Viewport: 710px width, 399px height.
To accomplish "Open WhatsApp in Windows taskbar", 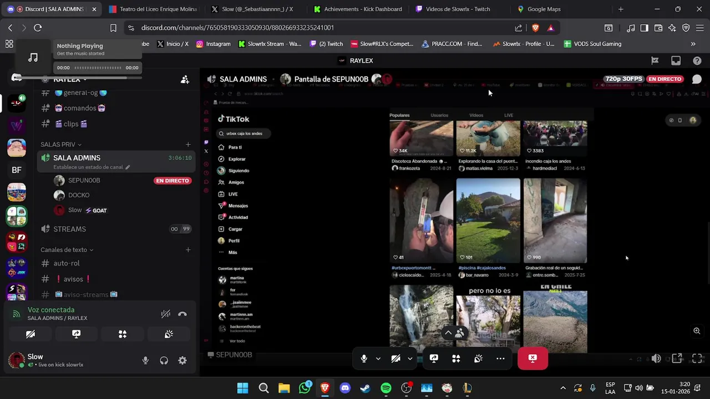I will click(305, 388).
